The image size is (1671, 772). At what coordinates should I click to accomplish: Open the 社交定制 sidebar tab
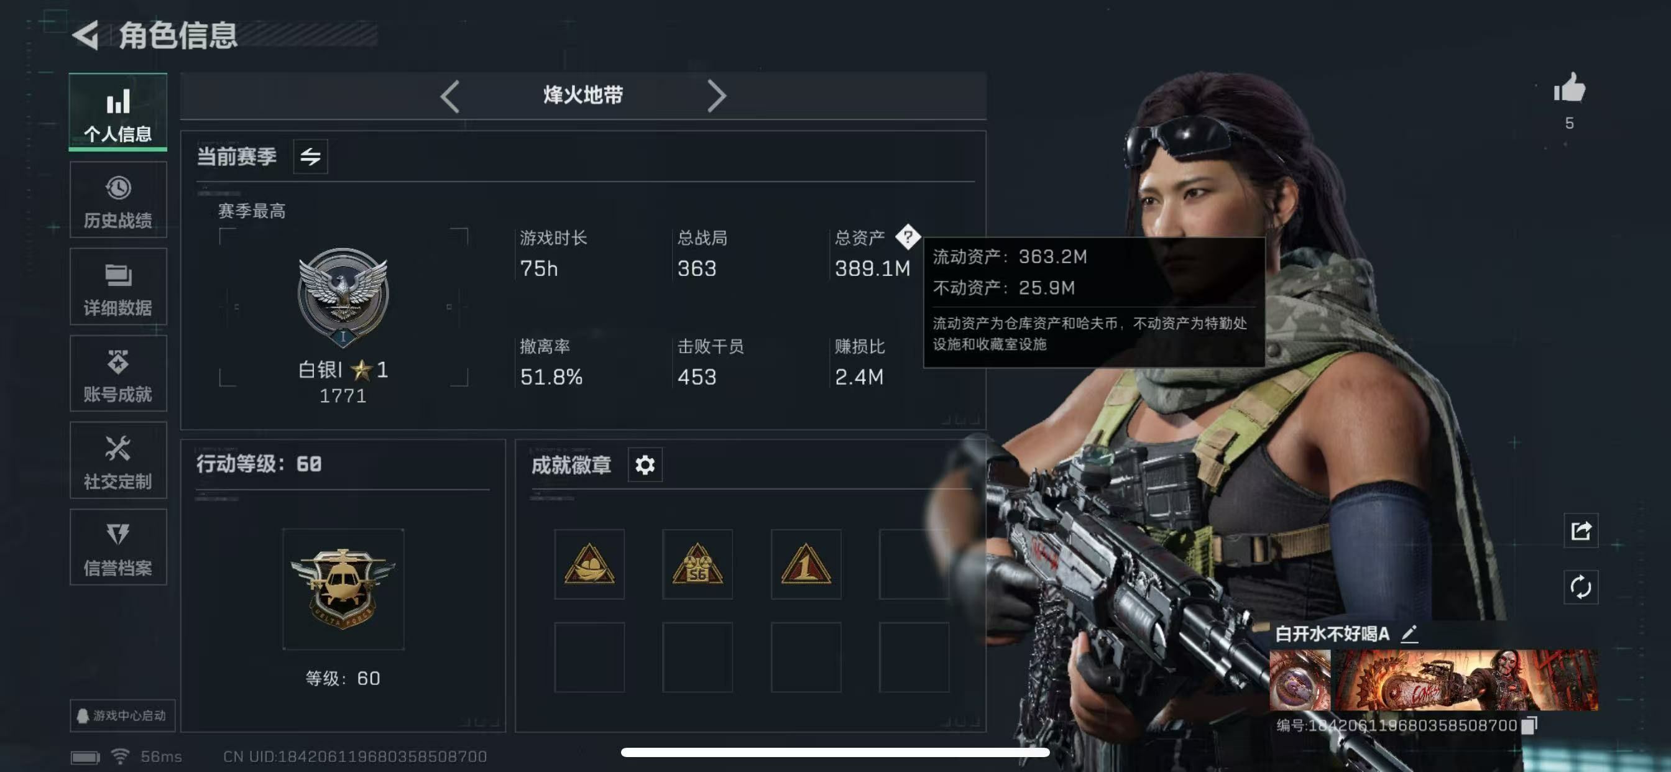click(x=118, y=461)
